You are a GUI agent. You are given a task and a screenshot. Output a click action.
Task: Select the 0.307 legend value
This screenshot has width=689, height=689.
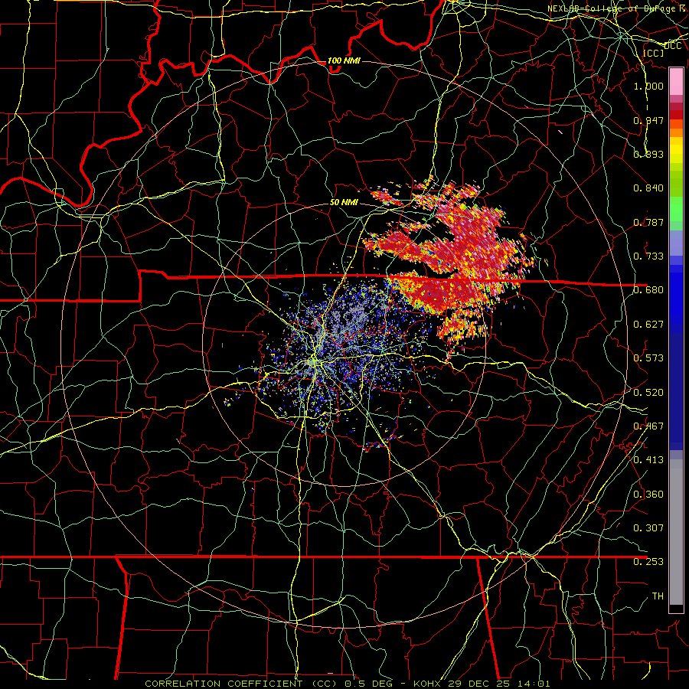point(648,527)
